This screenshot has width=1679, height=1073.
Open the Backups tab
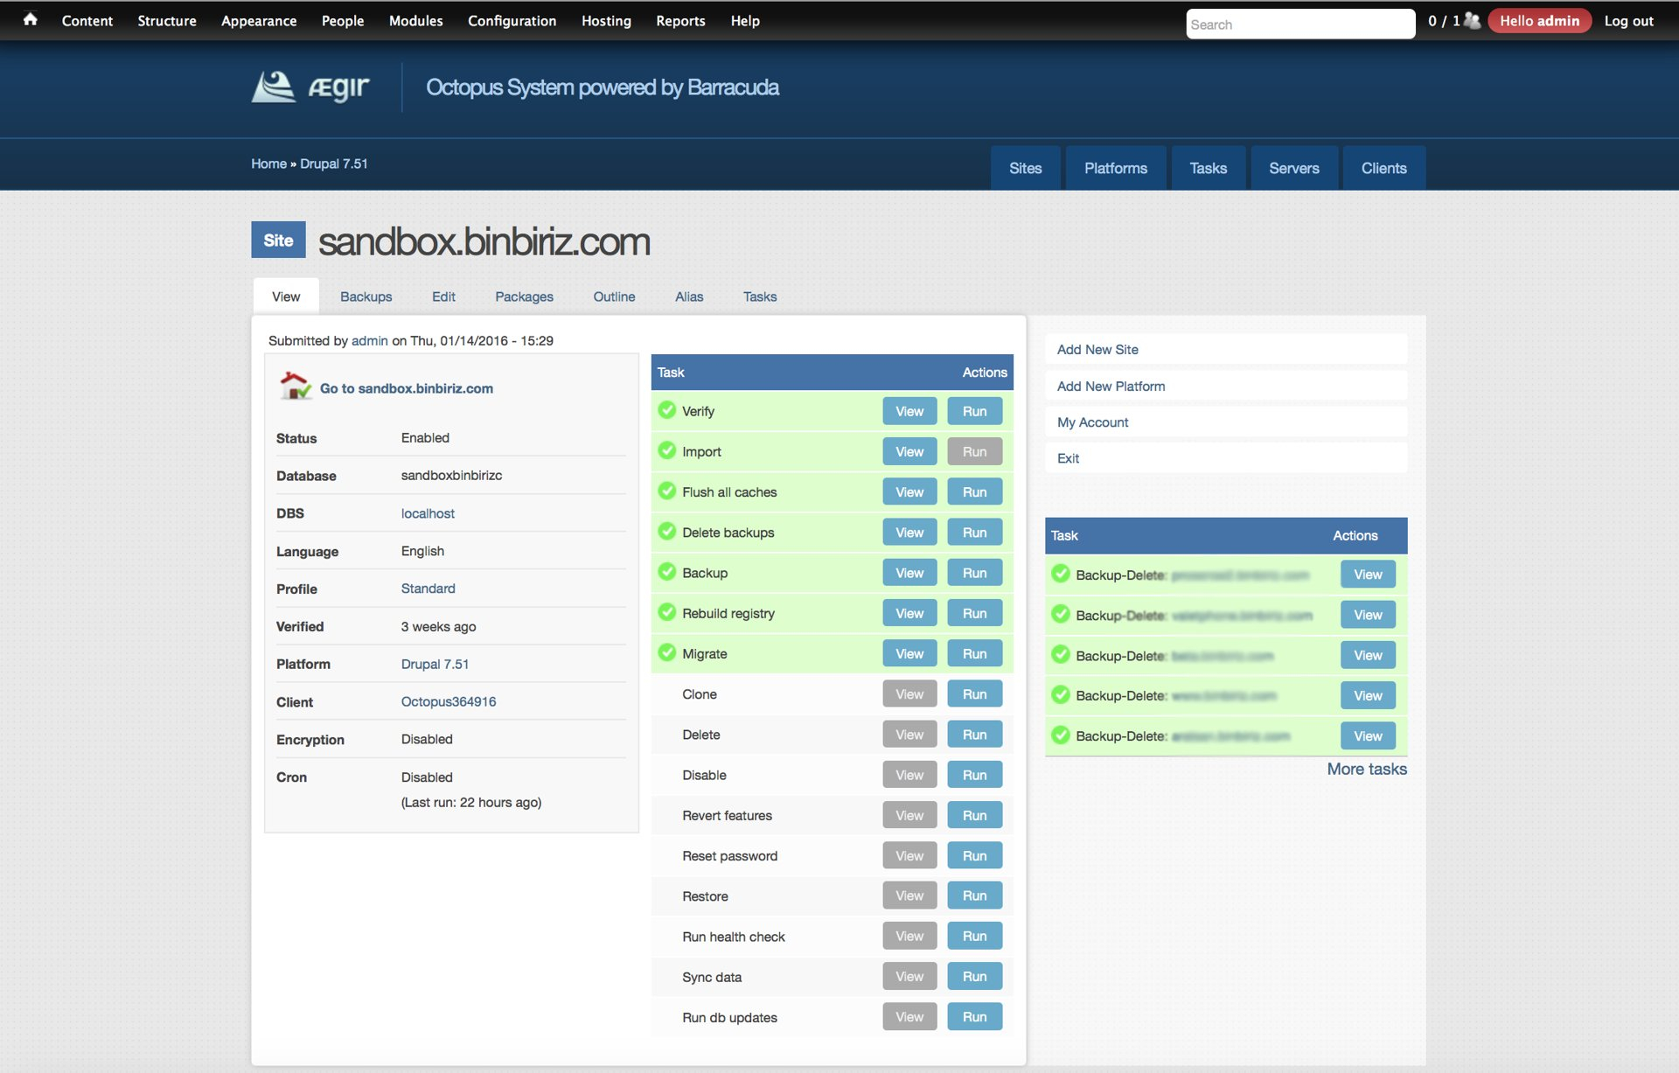366,296
